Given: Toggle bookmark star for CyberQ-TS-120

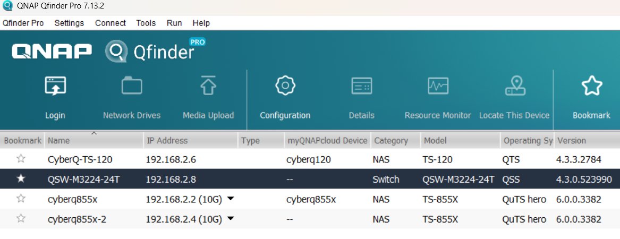Looking at the screenshot, I should 21,158.
